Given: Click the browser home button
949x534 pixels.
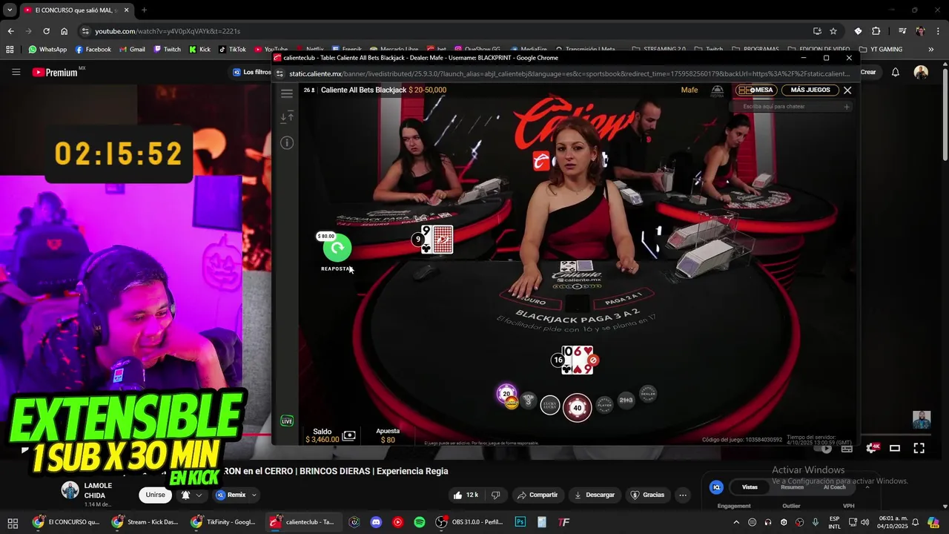Looking at the screenshot, I should pos(64,31).
